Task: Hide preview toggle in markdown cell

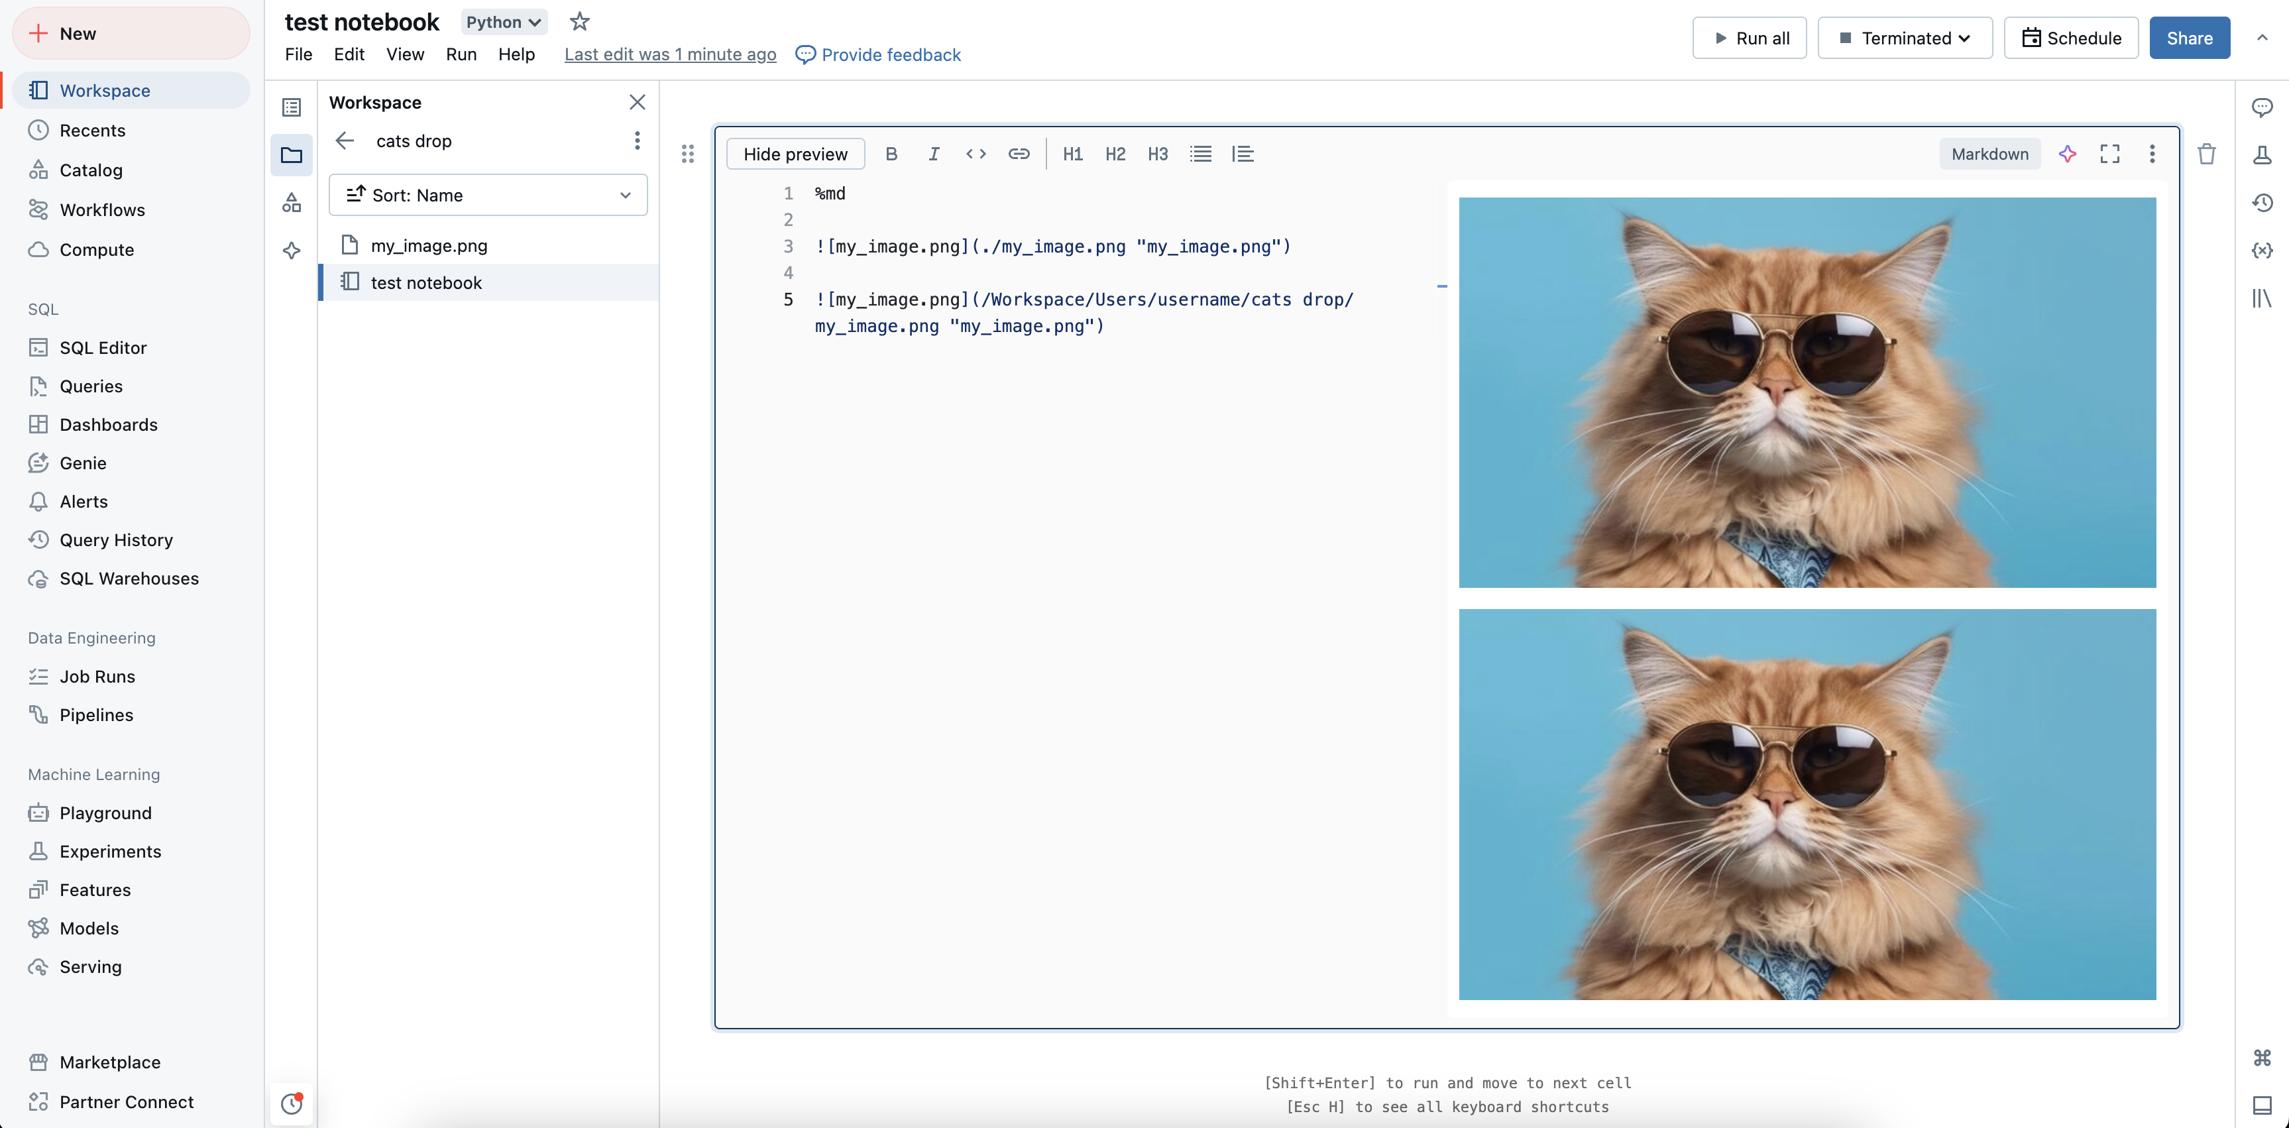Action: (794, 153)
